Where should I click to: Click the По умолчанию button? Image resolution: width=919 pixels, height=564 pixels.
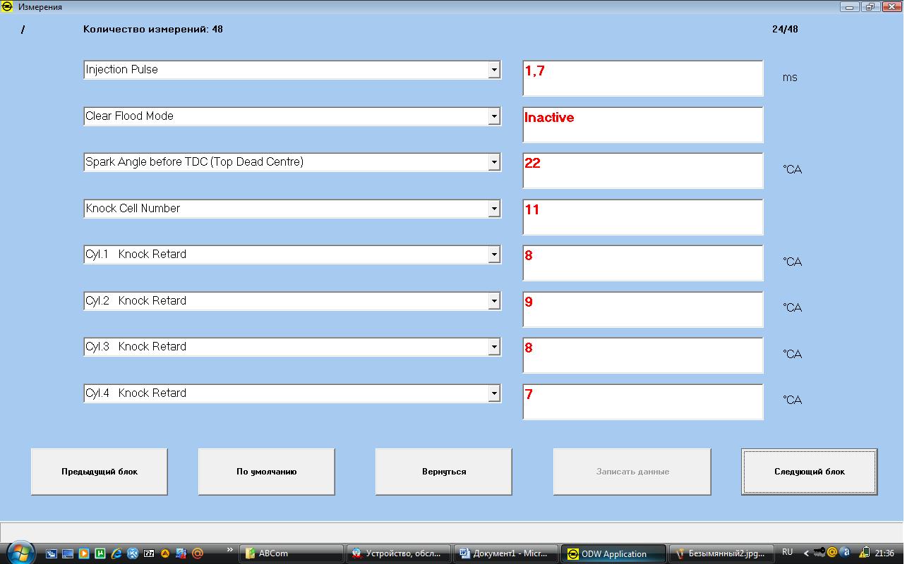pos(266,472)
